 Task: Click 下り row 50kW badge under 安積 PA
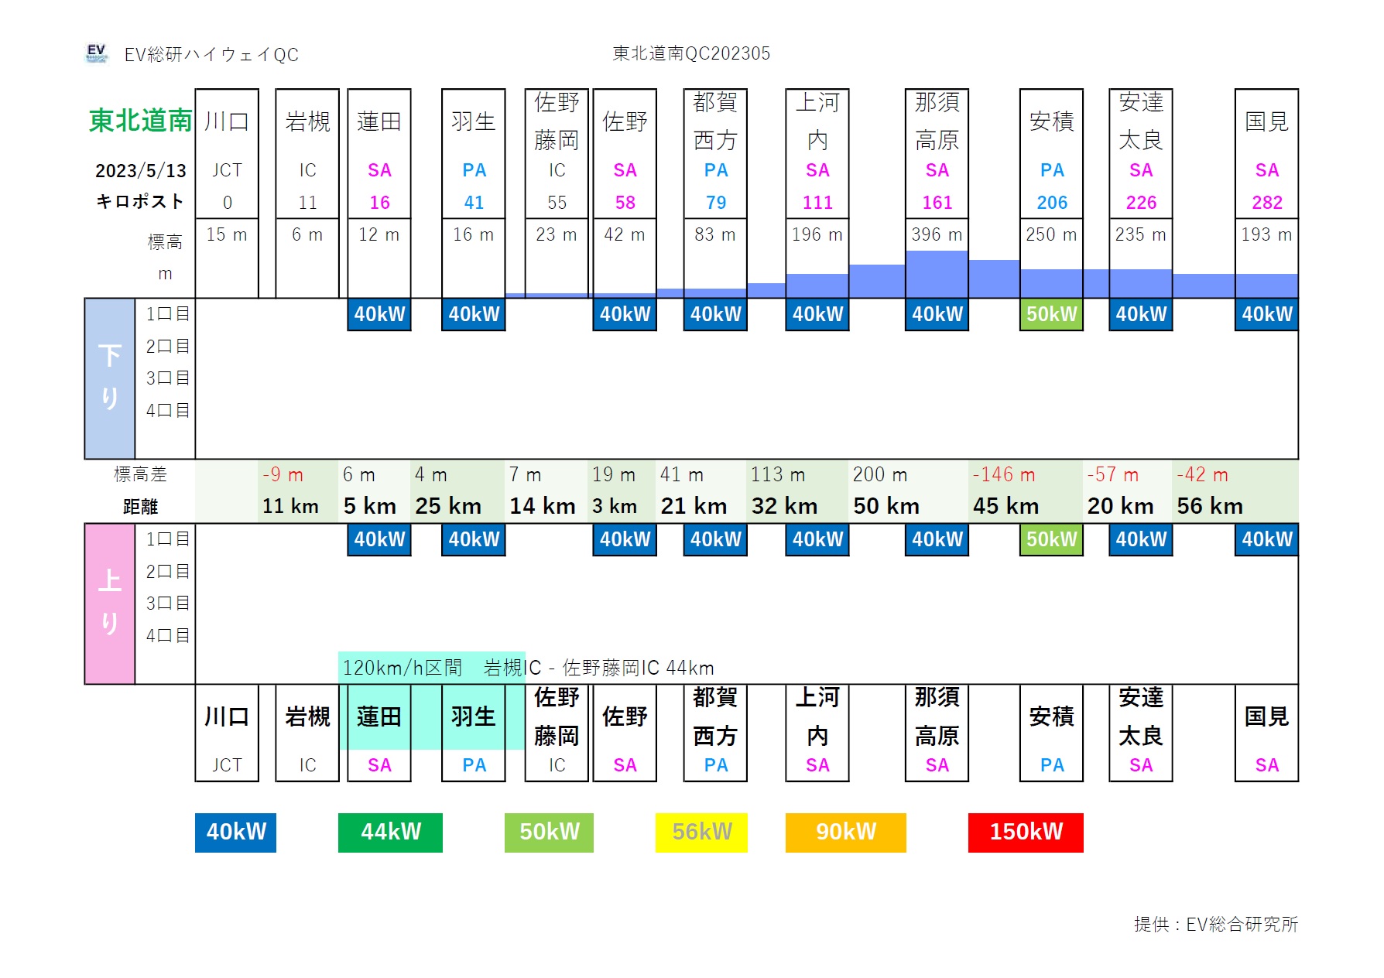pyautogui.click(x=1051, y=314)
